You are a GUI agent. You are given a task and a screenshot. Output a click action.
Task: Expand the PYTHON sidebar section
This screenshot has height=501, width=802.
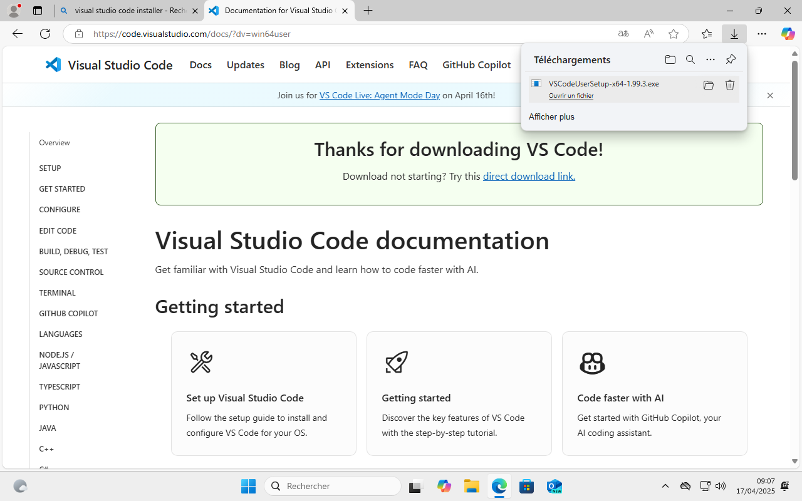pos(54,408)
